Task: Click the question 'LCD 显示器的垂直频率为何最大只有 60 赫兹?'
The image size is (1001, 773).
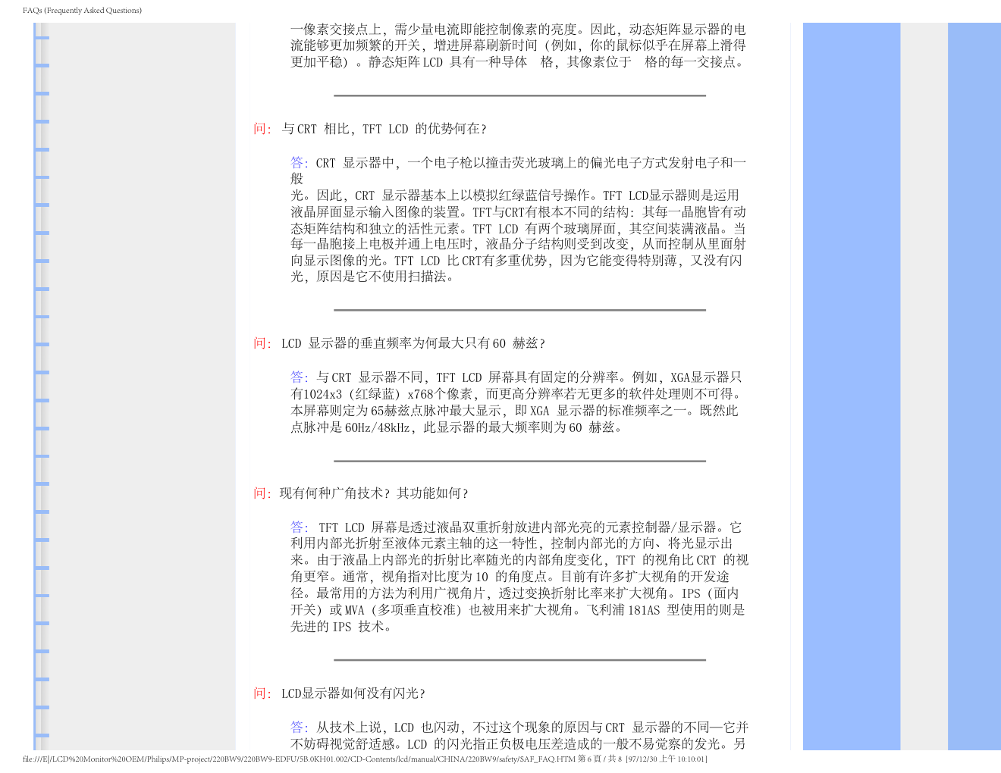Action: pyautogui.click(x=413, y=343)
